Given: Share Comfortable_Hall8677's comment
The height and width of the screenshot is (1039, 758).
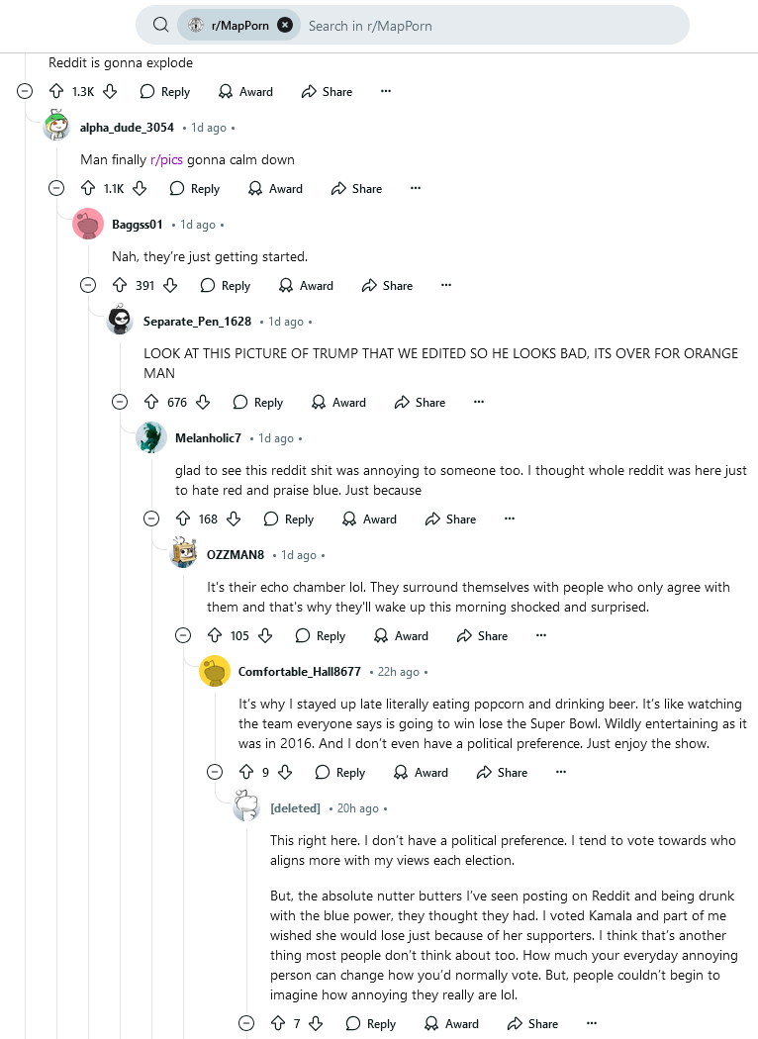Looking at the screenshot, I should click(x=501, y=772).
